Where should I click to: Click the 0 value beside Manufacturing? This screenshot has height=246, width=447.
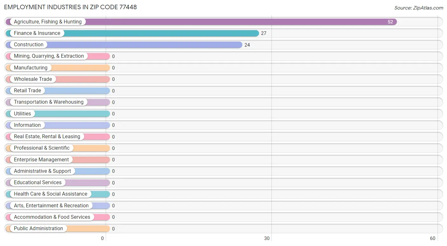pyautogui.click(x=113, y=68)
